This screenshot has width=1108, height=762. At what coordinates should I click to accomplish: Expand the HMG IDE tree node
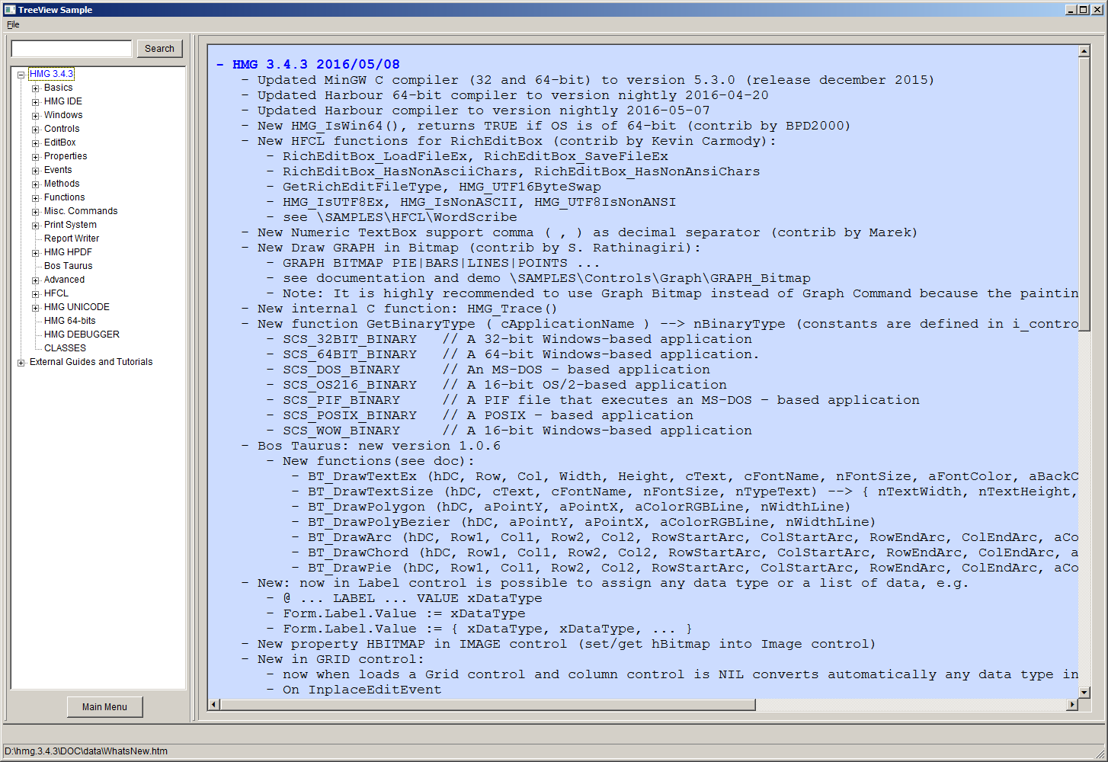point(36,102)
